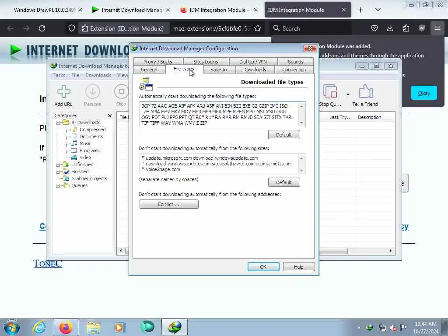
Task: Open the Pocket save icon
Action: [374, 28]
